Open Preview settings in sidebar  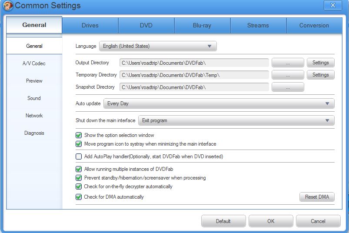click(x=34, y=81)
